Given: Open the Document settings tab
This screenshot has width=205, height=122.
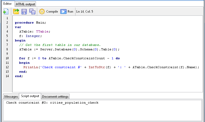Looking at the screenshot, I should (x=55, y=97).
